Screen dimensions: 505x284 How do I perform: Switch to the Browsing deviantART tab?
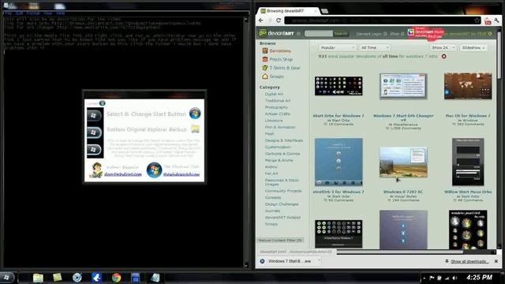point(288,11)
